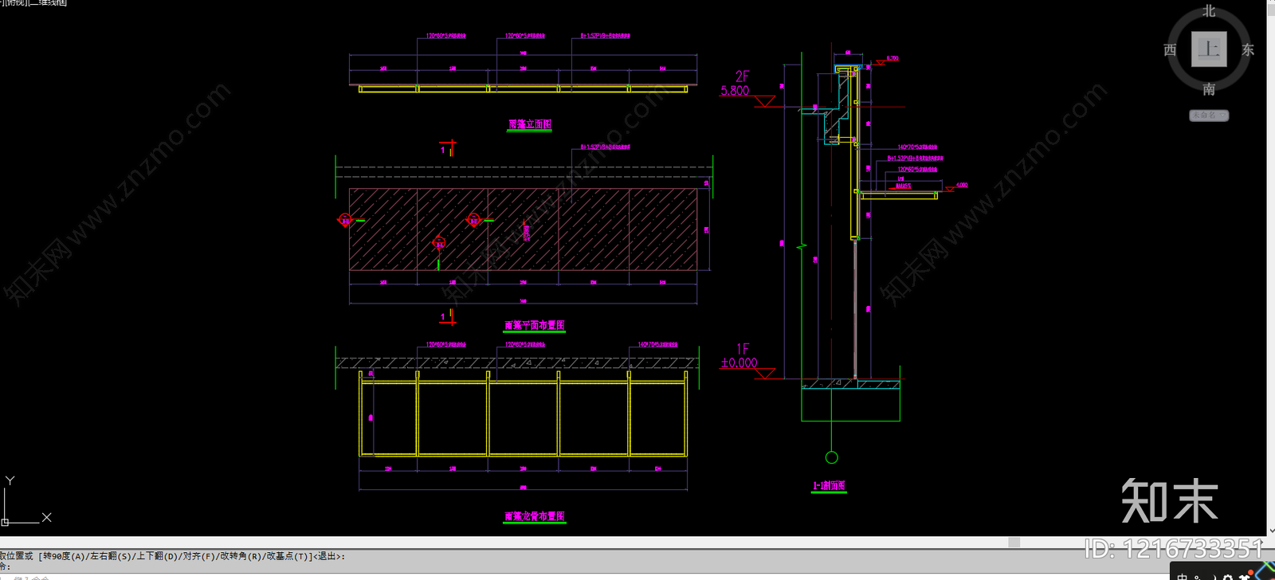Click the vertical scrollbar down arrow
The image size is (1275, 580).
1270,531
